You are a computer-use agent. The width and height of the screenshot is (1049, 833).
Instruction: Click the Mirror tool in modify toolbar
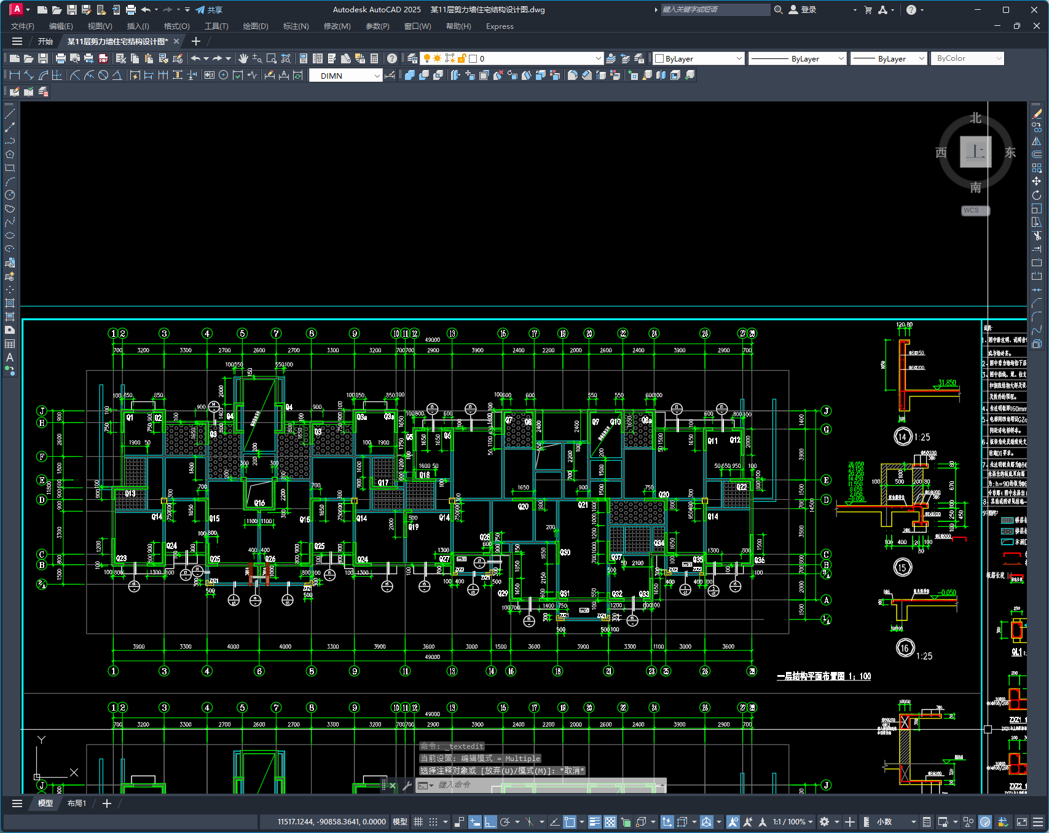[1037, 141]
